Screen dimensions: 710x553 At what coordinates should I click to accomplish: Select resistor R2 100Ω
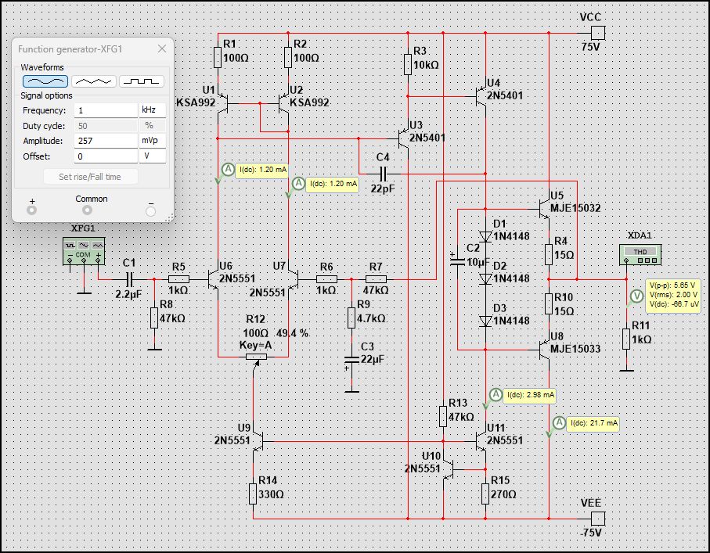(x=288, y=58)
